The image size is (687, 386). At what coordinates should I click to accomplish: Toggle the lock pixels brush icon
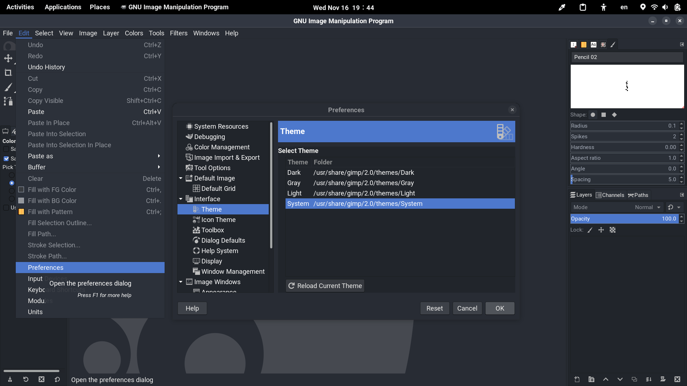(x=590, y=230)
